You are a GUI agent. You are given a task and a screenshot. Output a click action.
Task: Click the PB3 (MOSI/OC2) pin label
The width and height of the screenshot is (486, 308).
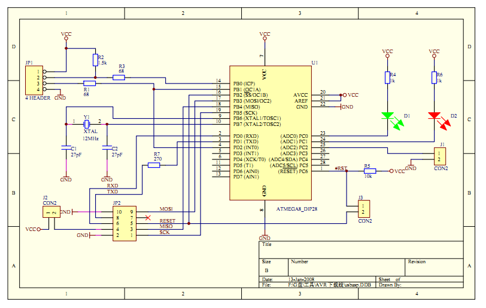(x=253, y=101)
